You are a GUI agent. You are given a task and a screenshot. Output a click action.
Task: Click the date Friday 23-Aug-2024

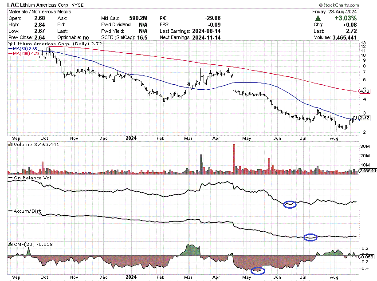(334, 12)
